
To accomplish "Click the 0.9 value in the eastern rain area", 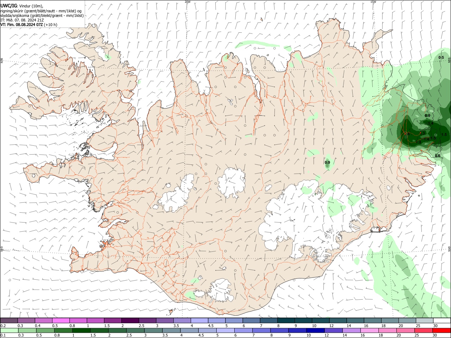I will (427, 115).
